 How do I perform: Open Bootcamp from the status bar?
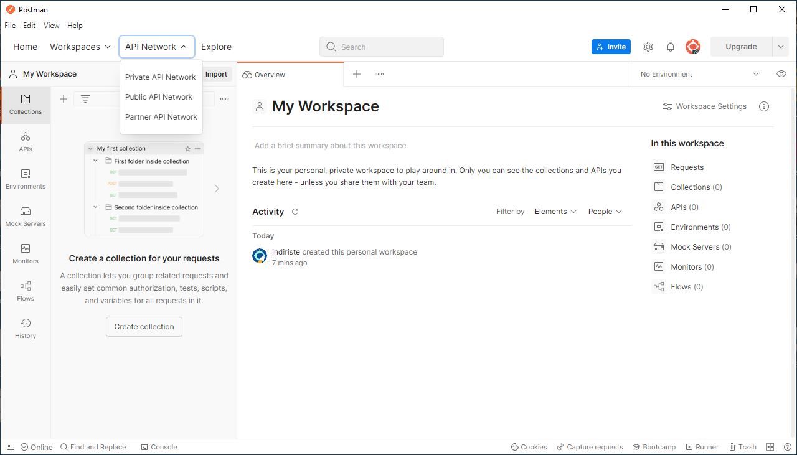click(x=654, y=447)
